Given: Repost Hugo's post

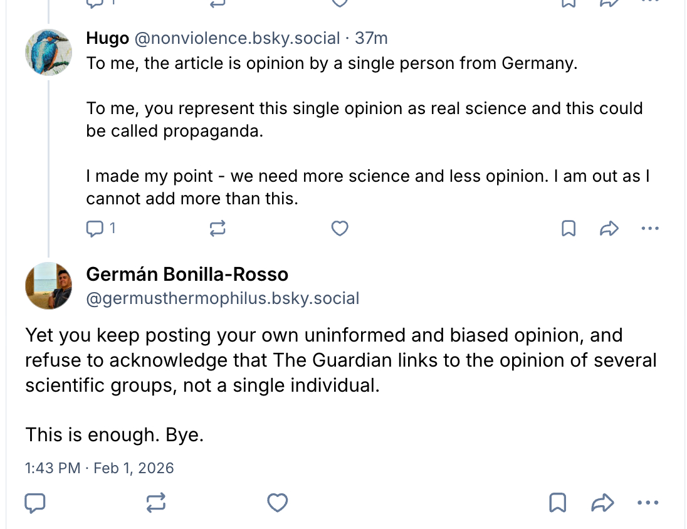Looking at the screenshot, I should [217, 229].
